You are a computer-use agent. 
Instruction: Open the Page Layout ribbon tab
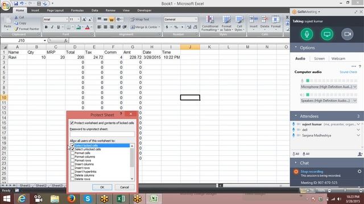pyautogui.click(x=55, y=10)
